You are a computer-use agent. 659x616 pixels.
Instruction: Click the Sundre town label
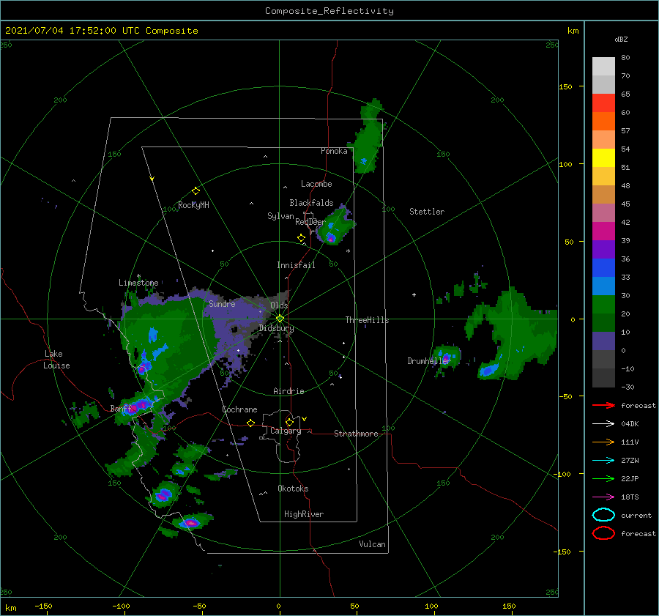(x=222, y=303)
